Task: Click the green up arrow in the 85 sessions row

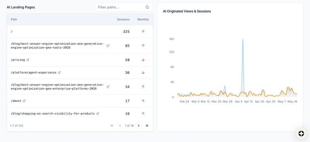Action: coord(143,46)
